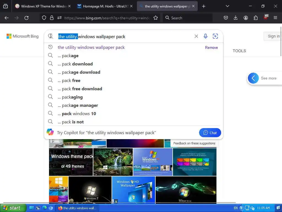Screen dimensions: 282x212
Task: Open Firefox account icon
Action: coord(246,18)
